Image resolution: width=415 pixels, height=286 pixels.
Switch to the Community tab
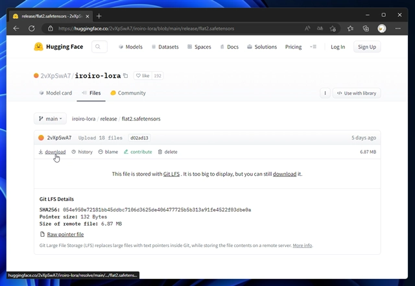128,93
